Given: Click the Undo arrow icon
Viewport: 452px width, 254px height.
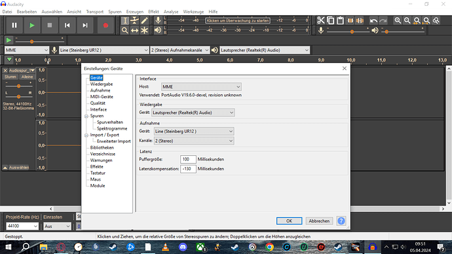Looking at the screenshot, I should tap(373, 20).
